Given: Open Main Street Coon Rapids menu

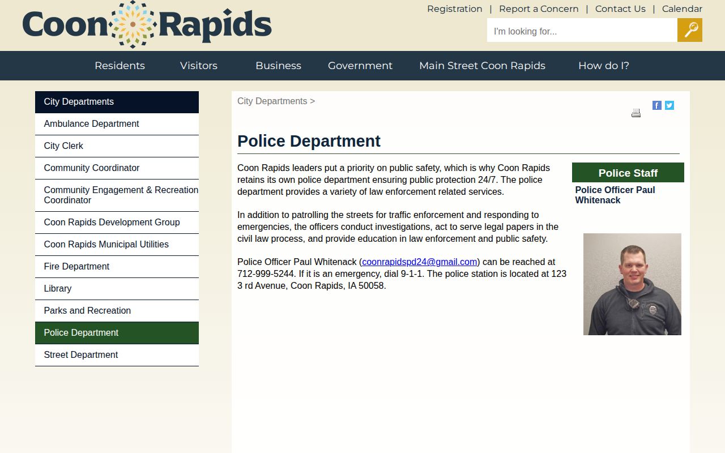Looking at the screenshot, I should click(x=482, y=66).
